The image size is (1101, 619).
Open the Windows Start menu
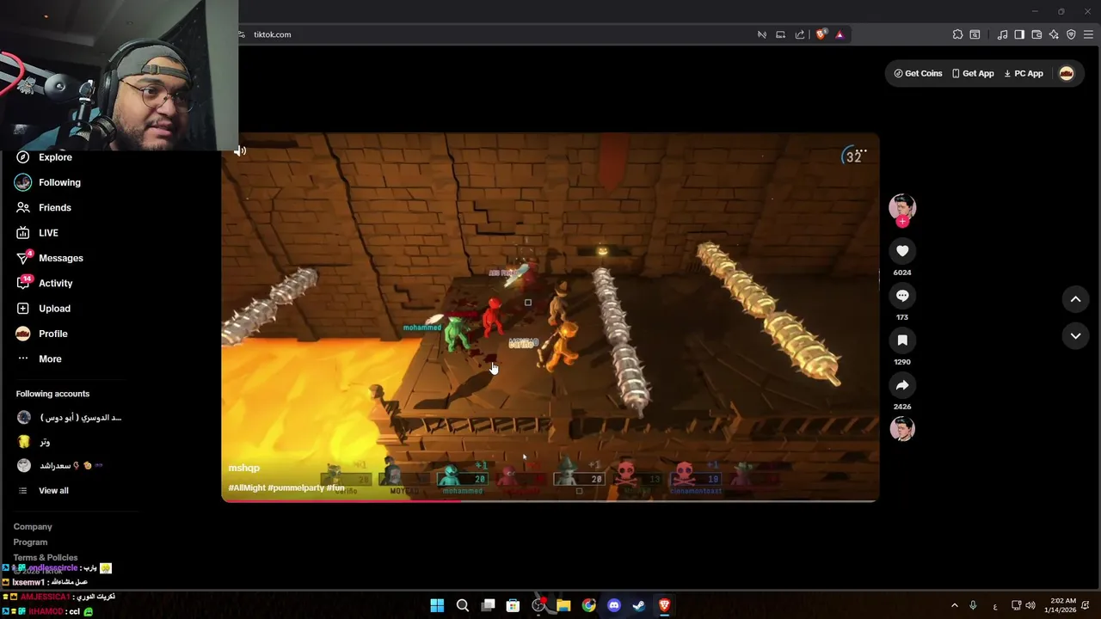(x=437, y=605)
